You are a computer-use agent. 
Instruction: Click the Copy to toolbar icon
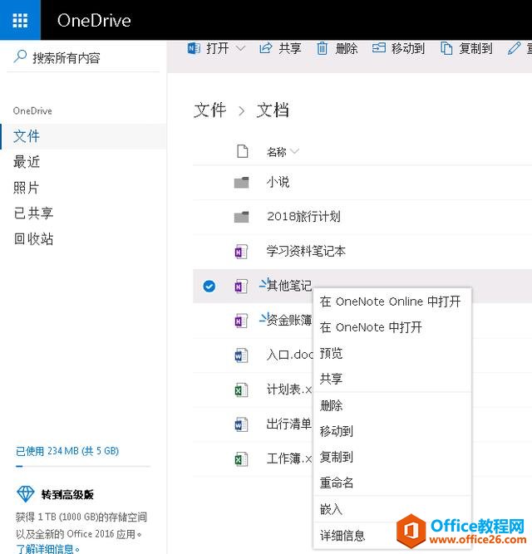click(446, 49)
